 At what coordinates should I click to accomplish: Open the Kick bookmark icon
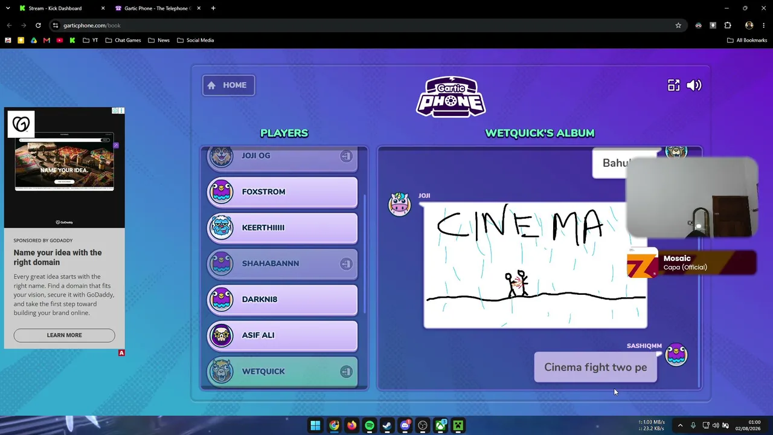(x=72, y=40)
